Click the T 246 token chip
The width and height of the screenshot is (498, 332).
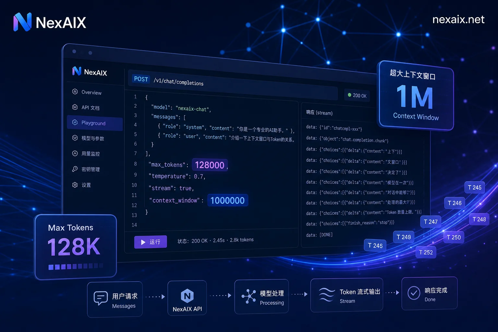click(455, 203)
